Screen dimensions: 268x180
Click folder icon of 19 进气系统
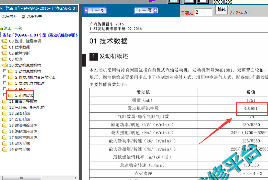pyautogui.click(x=5, y=150)
